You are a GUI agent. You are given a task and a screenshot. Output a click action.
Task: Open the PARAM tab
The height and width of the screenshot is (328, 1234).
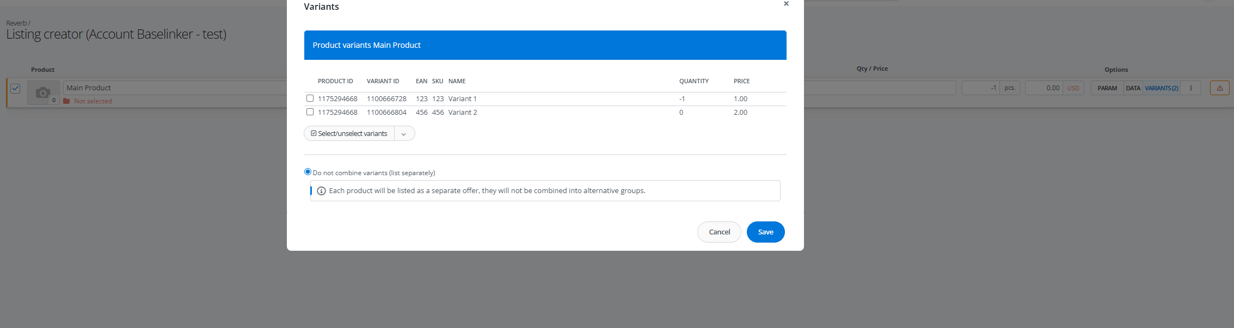(x=1107, y=88)
